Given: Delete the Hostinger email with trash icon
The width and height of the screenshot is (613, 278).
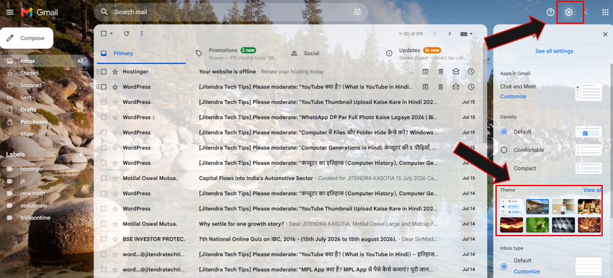Looking at the screenshot, I should (441, 71).
